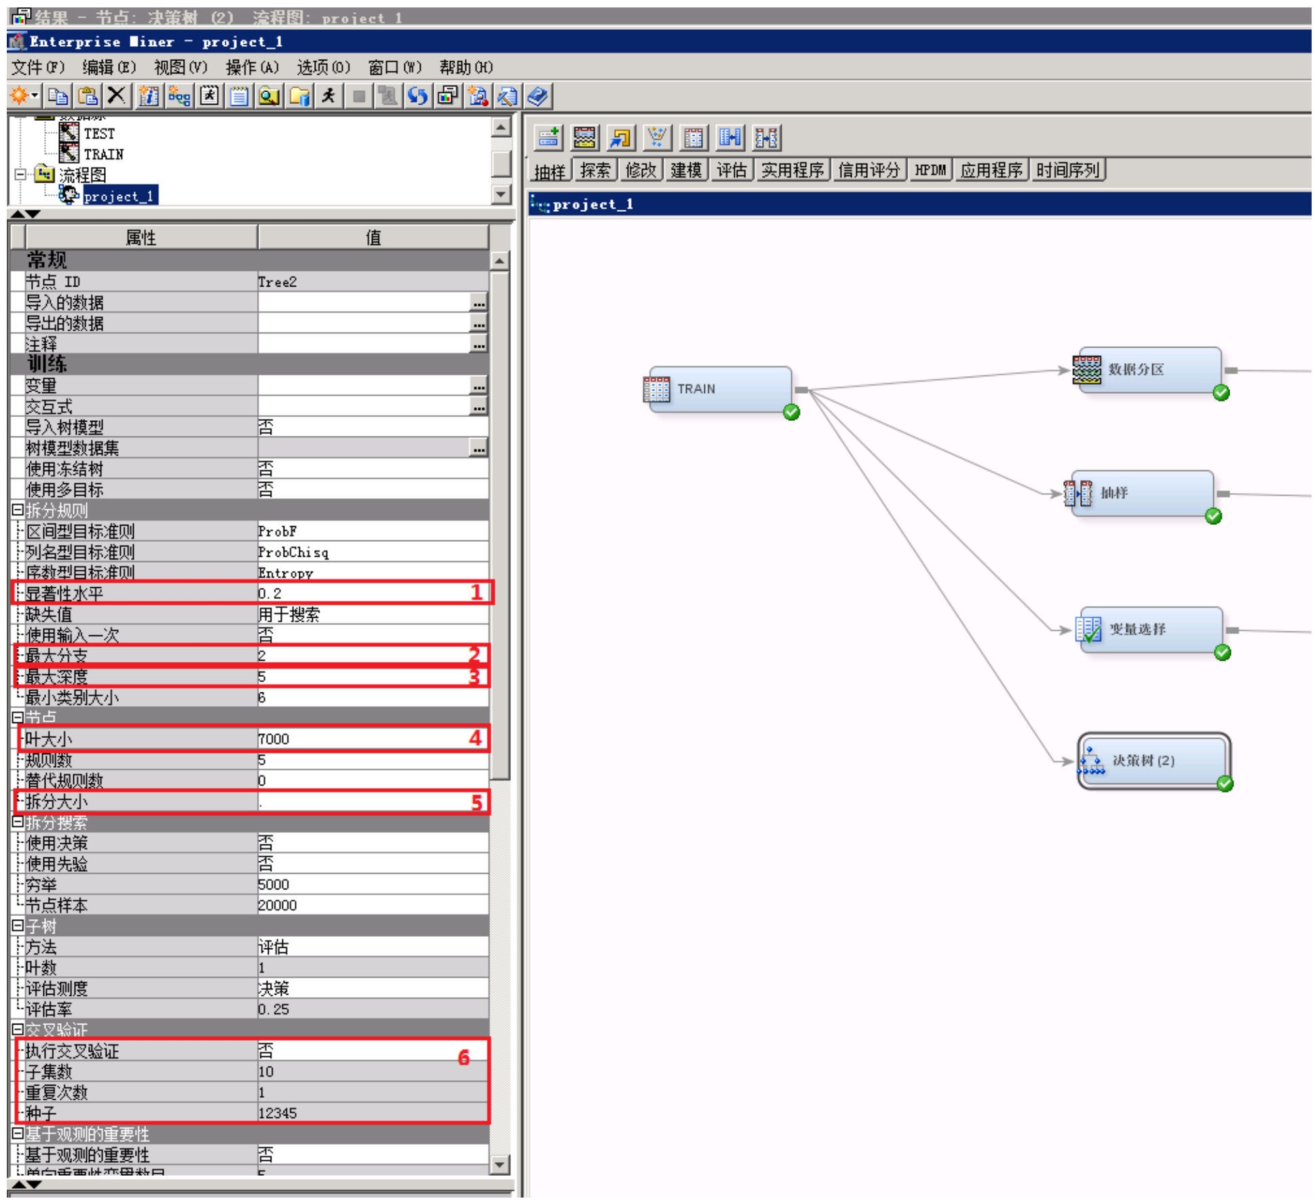Open the 导入的数据 ellipsis button
1315x1203 pixels.
(x=478, y=303)
